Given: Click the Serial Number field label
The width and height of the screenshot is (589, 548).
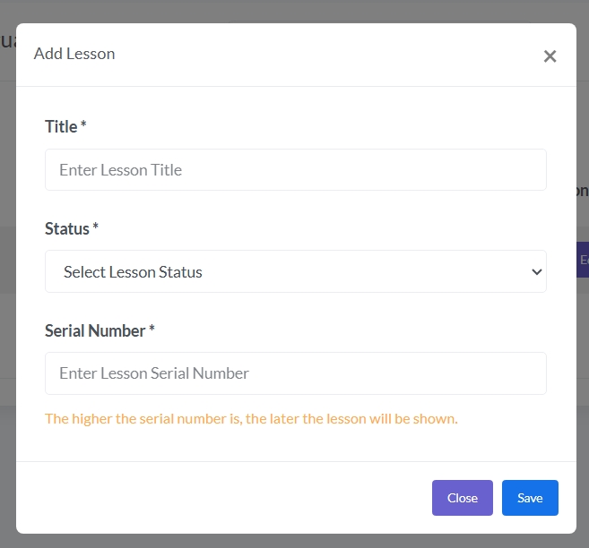Looking at the screenshot, I should pos(95,331).
